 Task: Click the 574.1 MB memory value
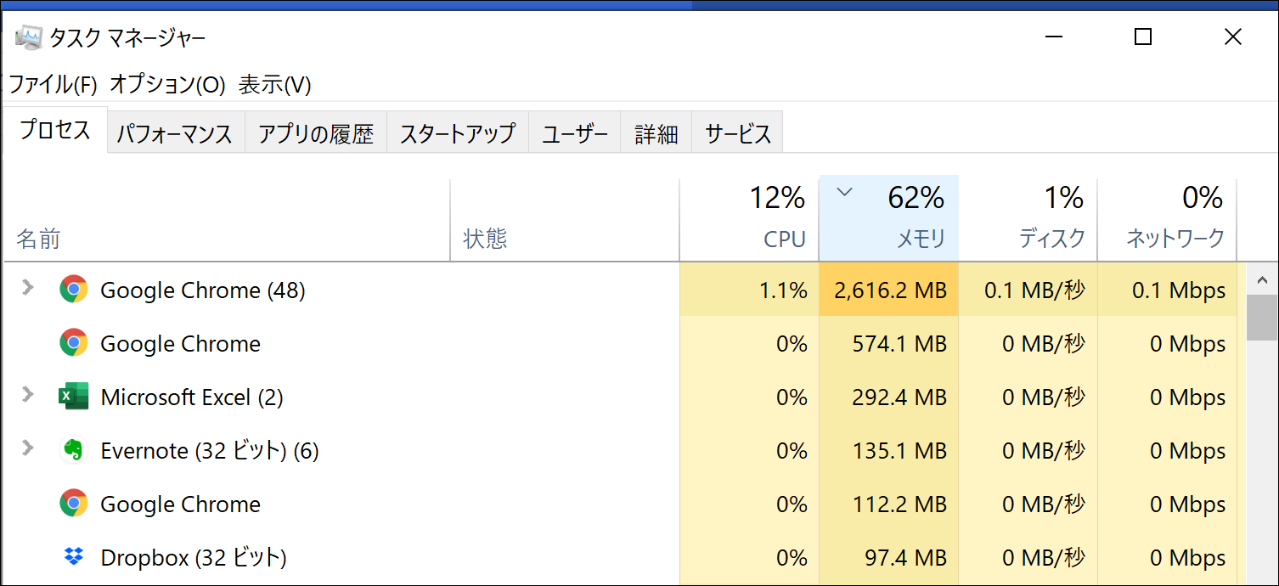click(899, 344)
